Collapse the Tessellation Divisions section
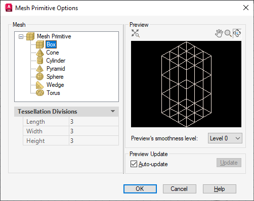 click(113, 111)
